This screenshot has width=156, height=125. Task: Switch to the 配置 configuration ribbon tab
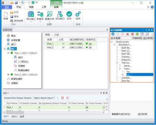point(56,7)
